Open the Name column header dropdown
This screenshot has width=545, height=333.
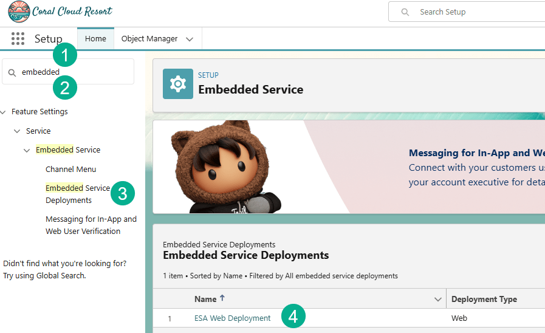(x=437, y=300)
